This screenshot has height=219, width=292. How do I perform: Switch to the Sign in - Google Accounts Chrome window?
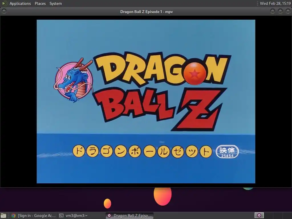pos(34,216)
